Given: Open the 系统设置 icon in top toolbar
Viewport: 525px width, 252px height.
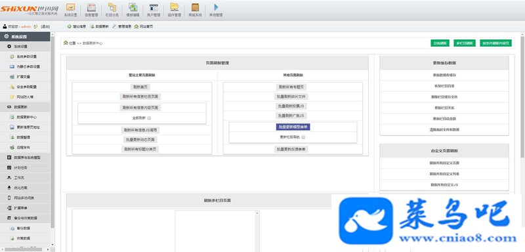Looking at the screenshot, I should [x=71, y=7].
